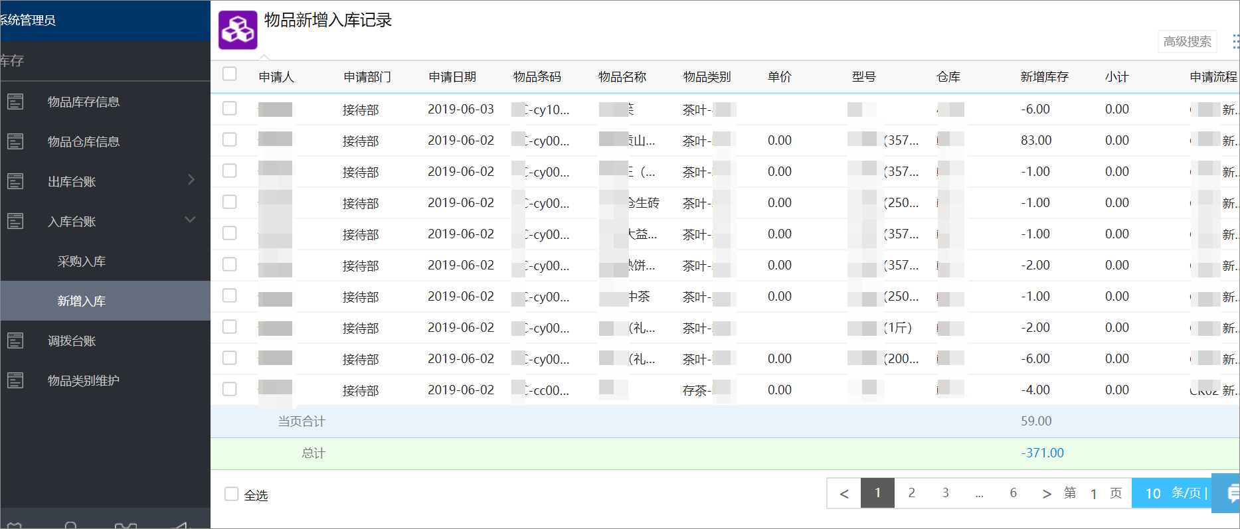Check the 全选 checkbox at bottom
Screen dimensions: 1240x529
click(231, 494)
